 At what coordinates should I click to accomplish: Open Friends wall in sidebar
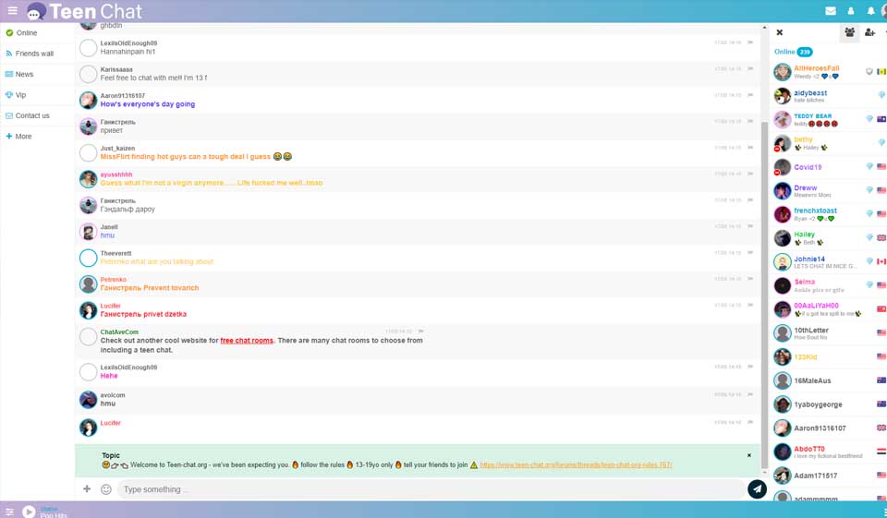34,54
